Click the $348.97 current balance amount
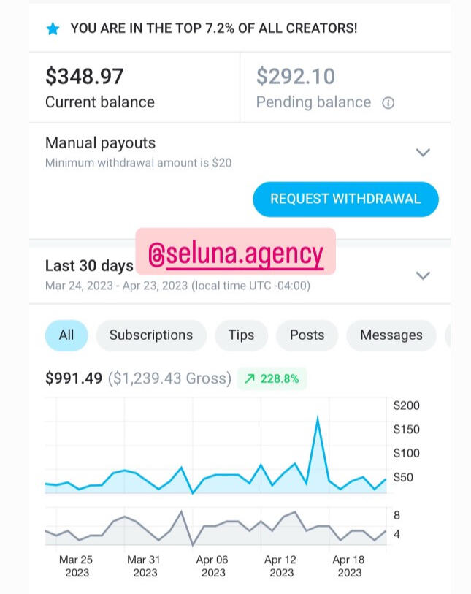The height and width of the screenshot is (594, 471). [x=85, y=76]
